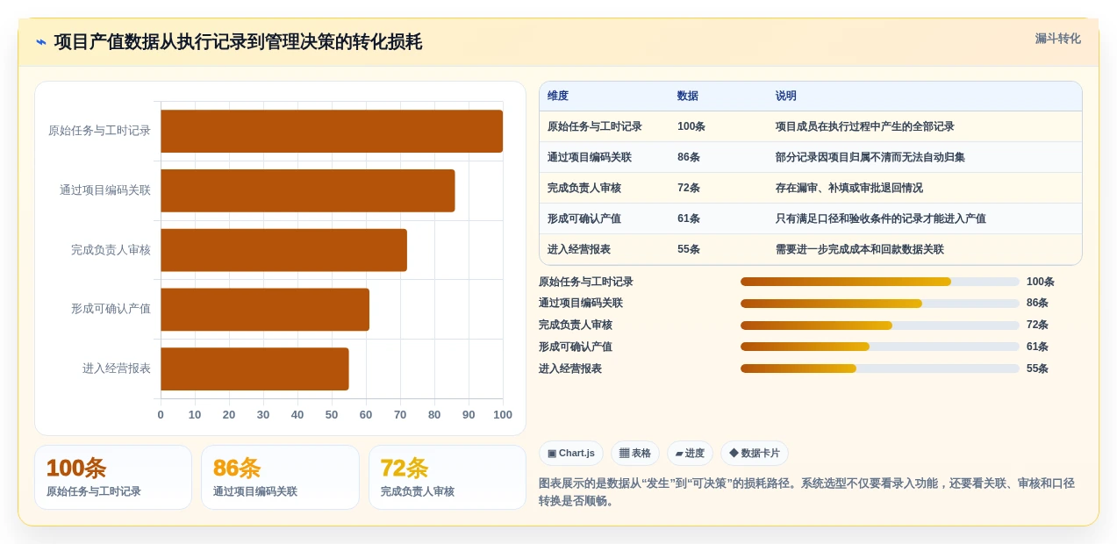
Task: Click the 进入经营报表 bar in the chart
Action: [x=254, y=369]
